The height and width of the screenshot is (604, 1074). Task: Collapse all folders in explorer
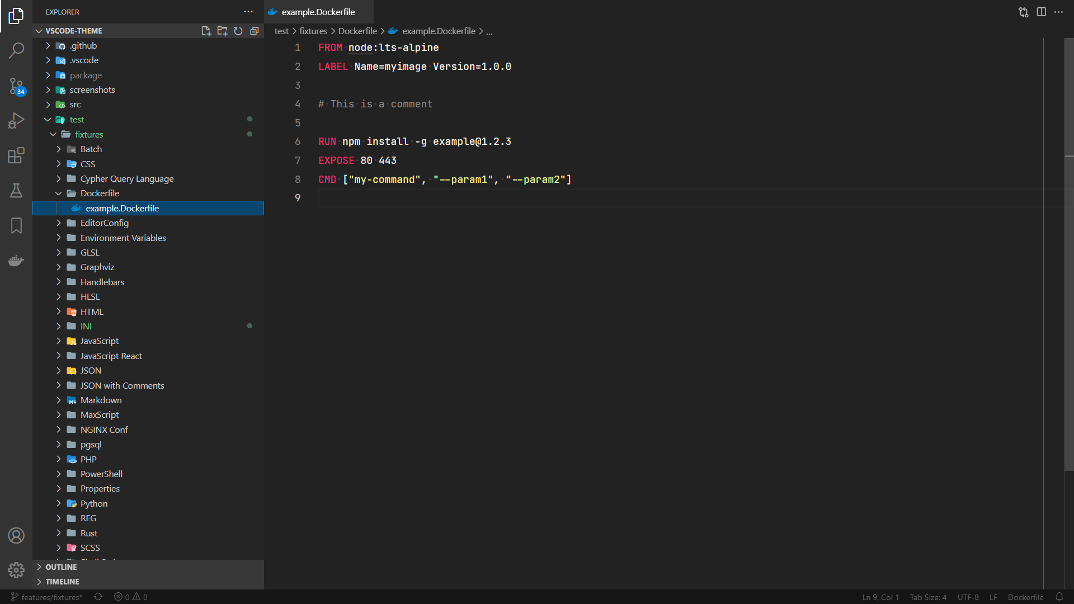tap(255, 31)
